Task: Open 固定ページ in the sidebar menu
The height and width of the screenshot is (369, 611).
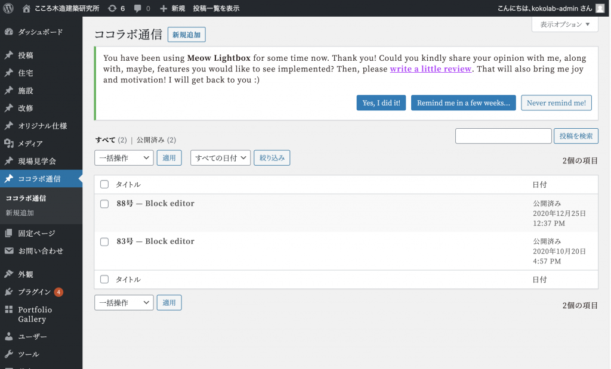Action: 36,233
